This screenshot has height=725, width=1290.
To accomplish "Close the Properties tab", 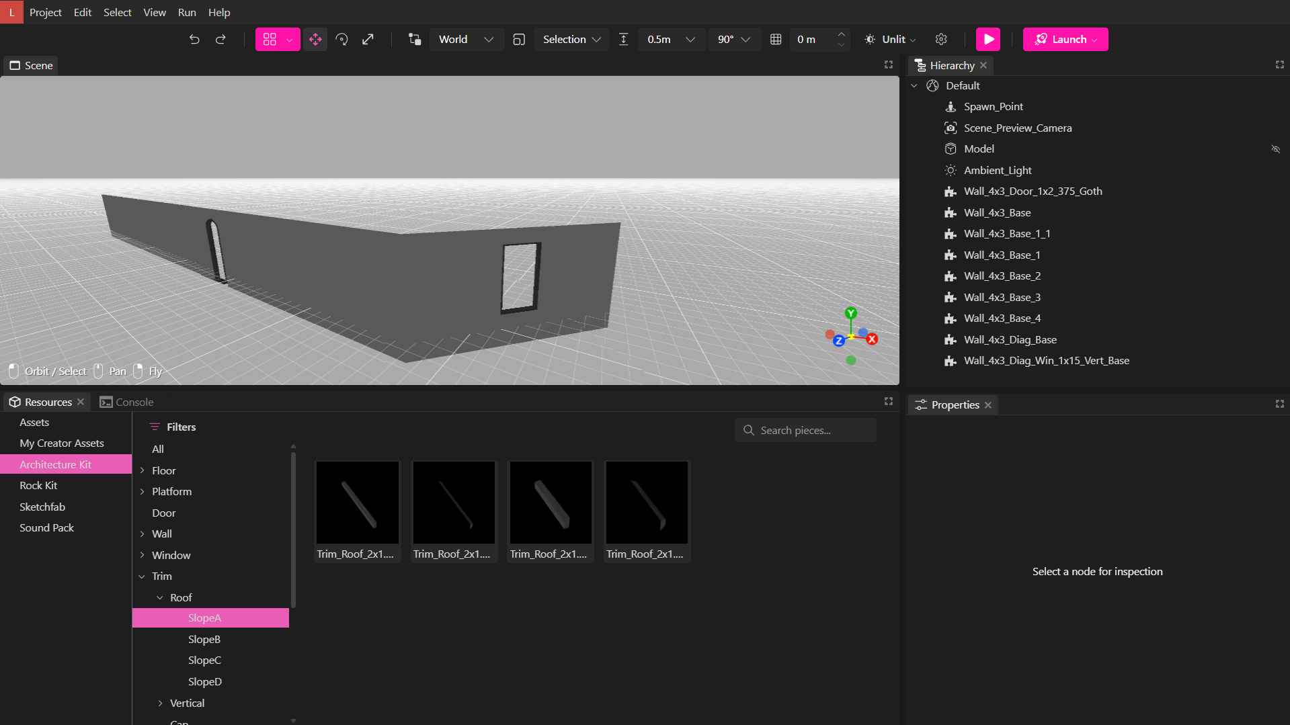I will coord(988,404).
